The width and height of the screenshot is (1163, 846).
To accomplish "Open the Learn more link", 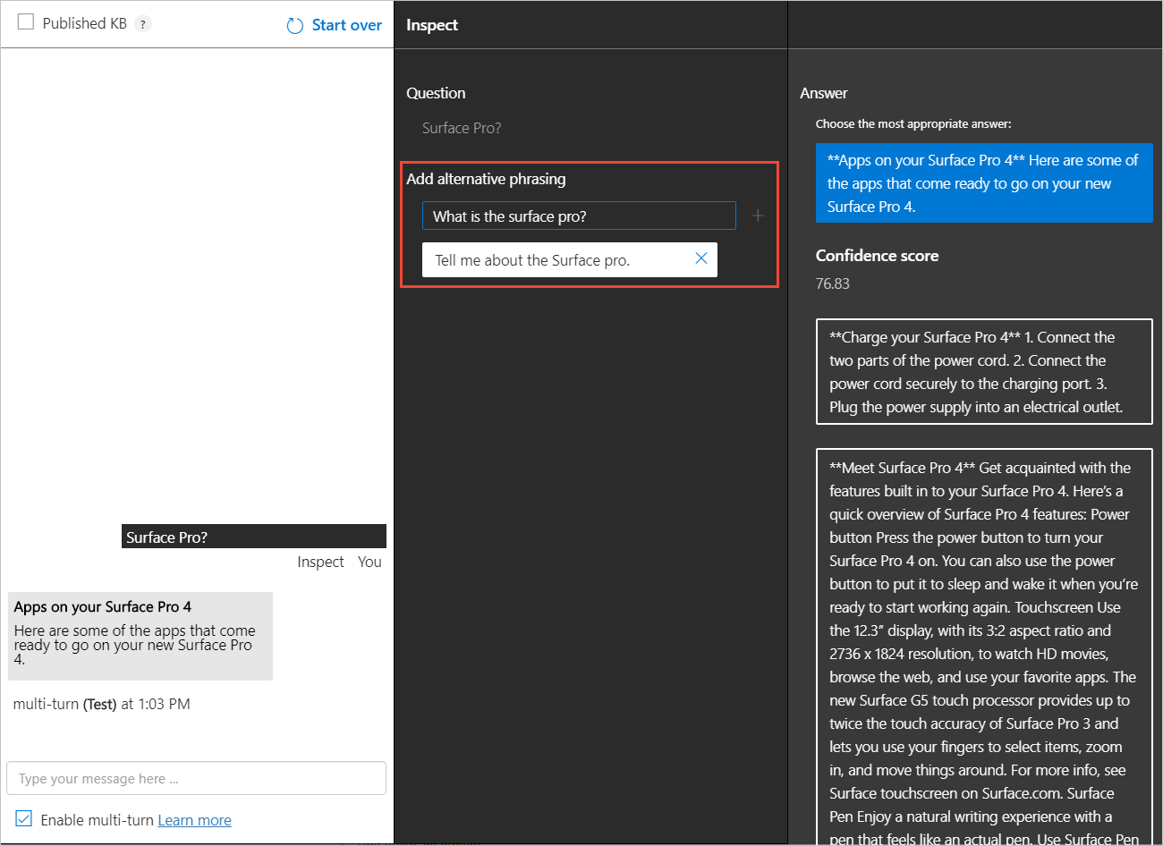I will [194, 820].
